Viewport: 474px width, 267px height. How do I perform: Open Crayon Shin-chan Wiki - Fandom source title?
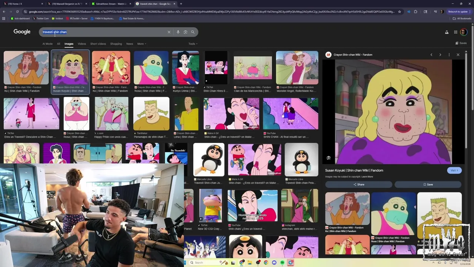[353, 55]
